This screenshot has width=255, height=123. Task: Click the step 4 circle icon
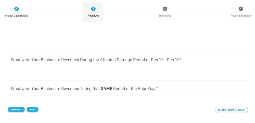[241, 9]
